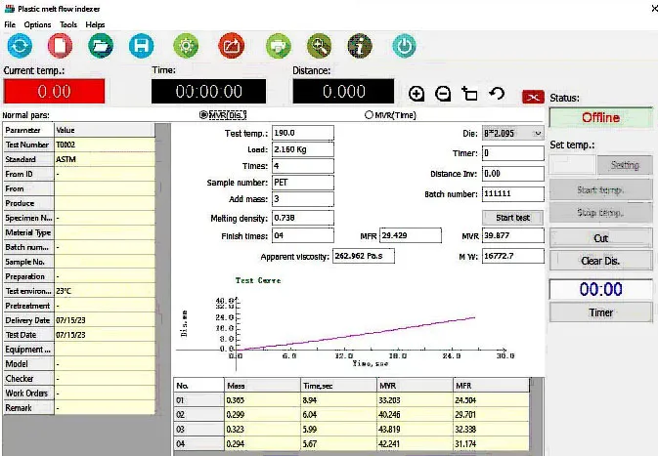Open the search magnifier toolbar icon

coord(320,46)
